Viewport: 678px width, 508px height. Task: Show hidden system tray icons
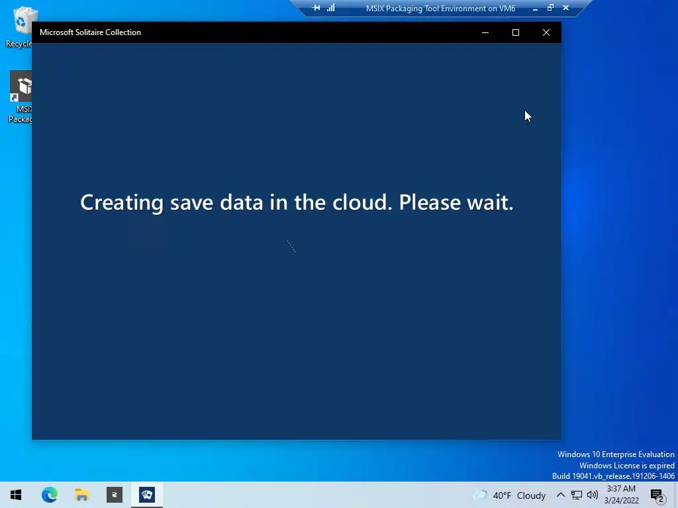pos(560,495)
